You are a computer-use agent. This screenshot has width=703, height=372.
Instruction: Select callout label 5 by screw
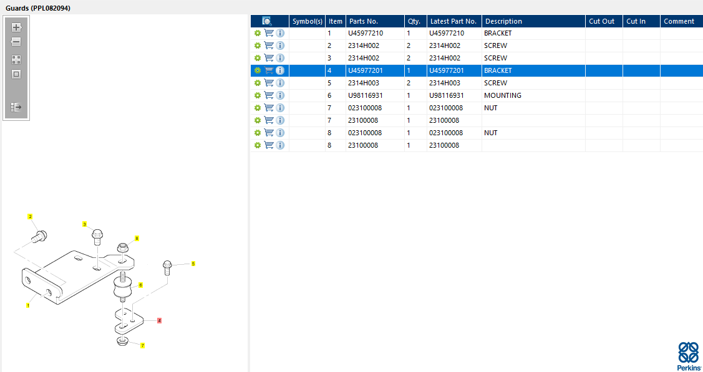tap(193, 264)
